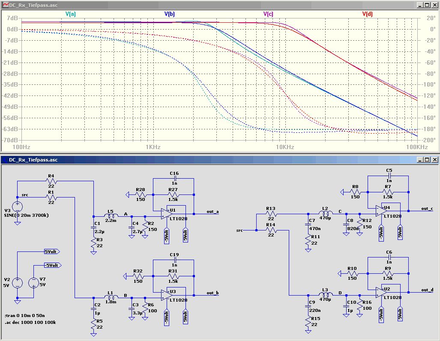Click the V(b) trace label
This screenshot has width=440, height=341.
169,14
